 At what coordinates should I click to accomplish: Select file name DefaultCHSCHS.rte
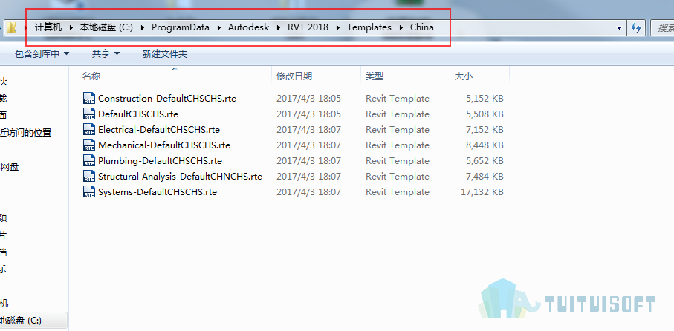pyautogui.click(x=138, y=114)
